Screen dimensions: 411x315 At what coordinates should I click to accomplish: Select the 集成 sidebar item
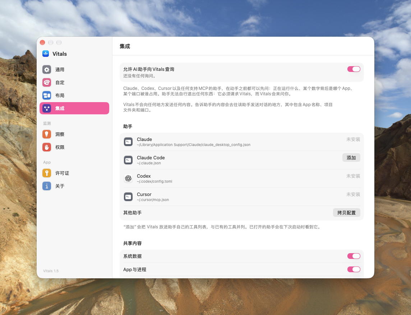tap(74, 108)
